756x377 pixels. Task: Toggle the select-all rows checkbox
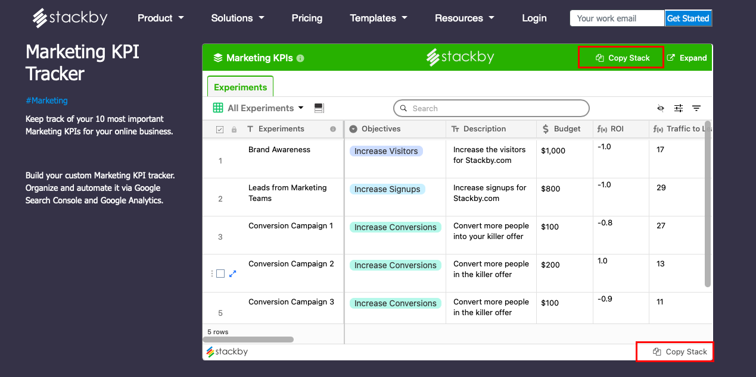[x=219, y=130]
